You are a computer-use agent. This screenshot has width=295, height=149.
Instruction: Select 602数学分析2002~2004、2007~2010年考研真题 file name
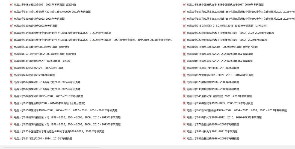(48, 96)
